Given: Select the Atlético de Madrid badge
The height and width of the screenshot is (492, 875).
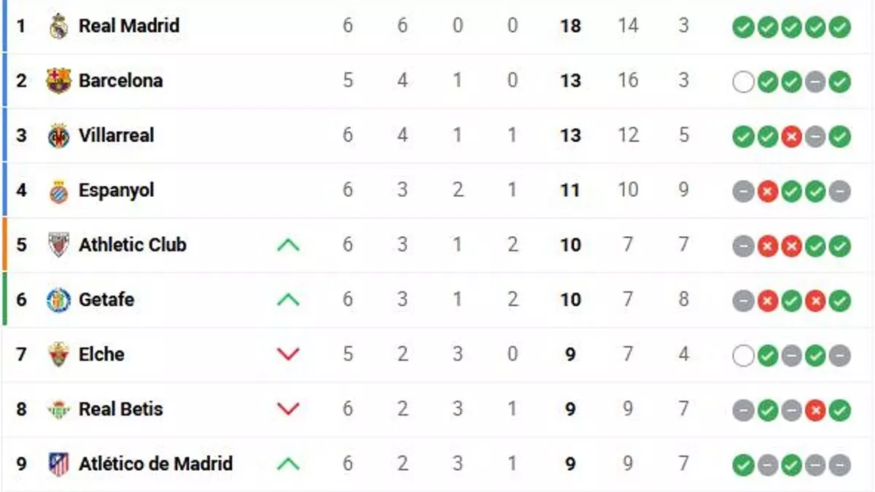Looking at the screenshot, I should pyautogui.click(x=58, y=463).
